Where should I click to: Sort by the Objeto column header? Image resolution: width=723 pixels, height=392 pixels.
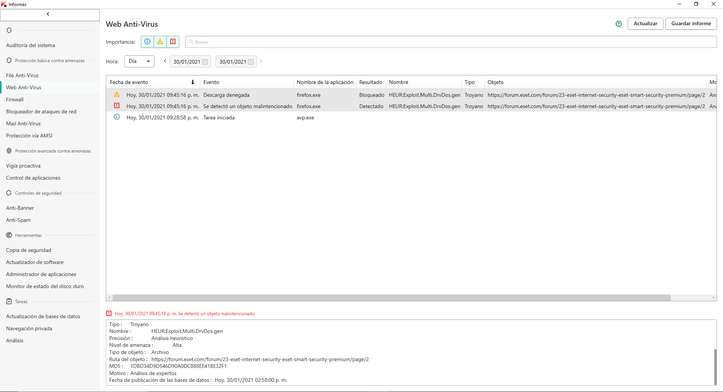click(x=595, y=82)
